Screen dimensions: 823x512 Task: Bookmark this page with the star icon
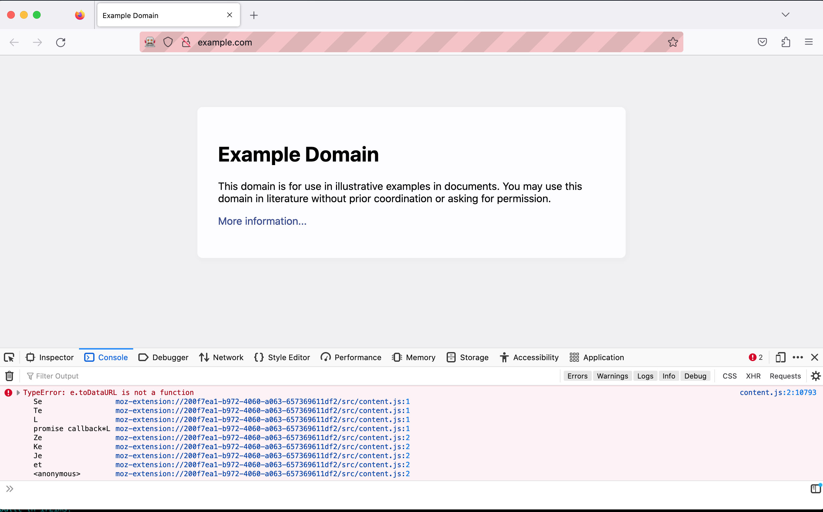coord(673,42)
